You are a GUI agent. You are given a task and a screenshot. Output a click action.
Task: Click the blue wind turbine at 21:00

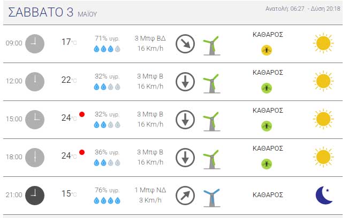click(x=211, y=198)
